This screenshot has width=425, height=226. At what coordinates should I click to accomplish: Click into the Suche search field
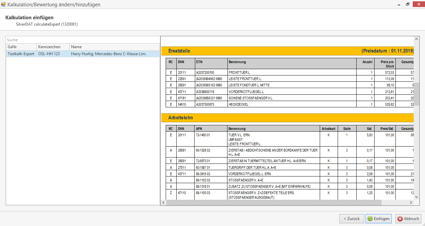click(83, 40)
